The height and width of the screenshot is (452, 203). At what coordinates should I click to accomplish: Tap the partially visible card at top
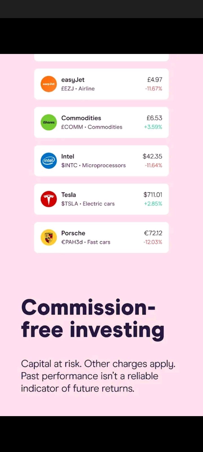(x=101, y=57)
